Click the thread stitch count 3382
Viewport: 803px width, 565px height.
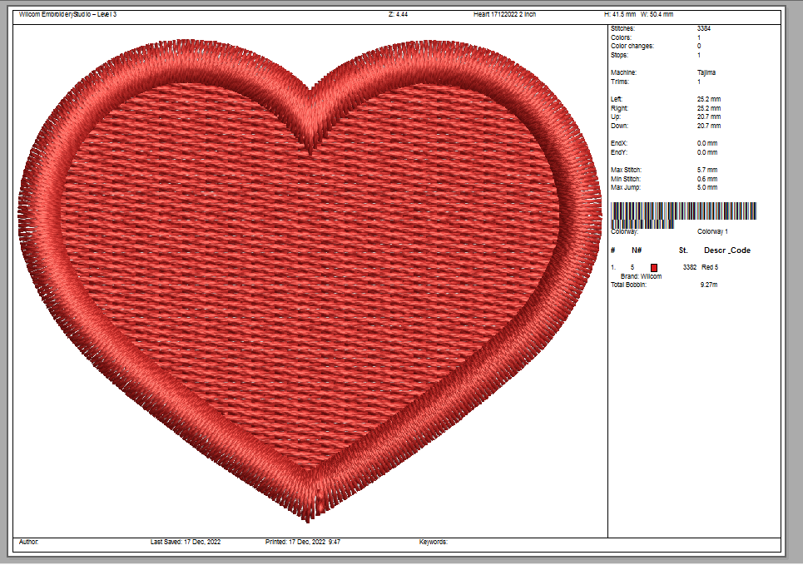(690, 267)
